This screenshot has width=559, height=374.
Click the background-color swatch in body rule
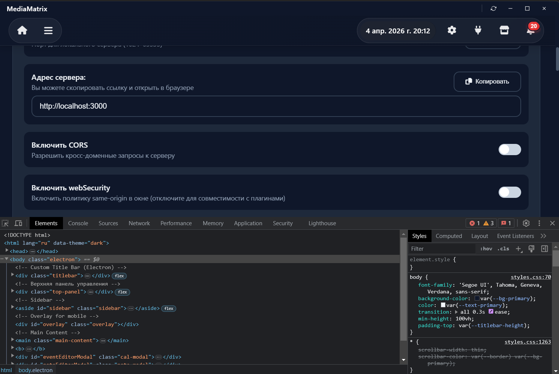(477, 299)
